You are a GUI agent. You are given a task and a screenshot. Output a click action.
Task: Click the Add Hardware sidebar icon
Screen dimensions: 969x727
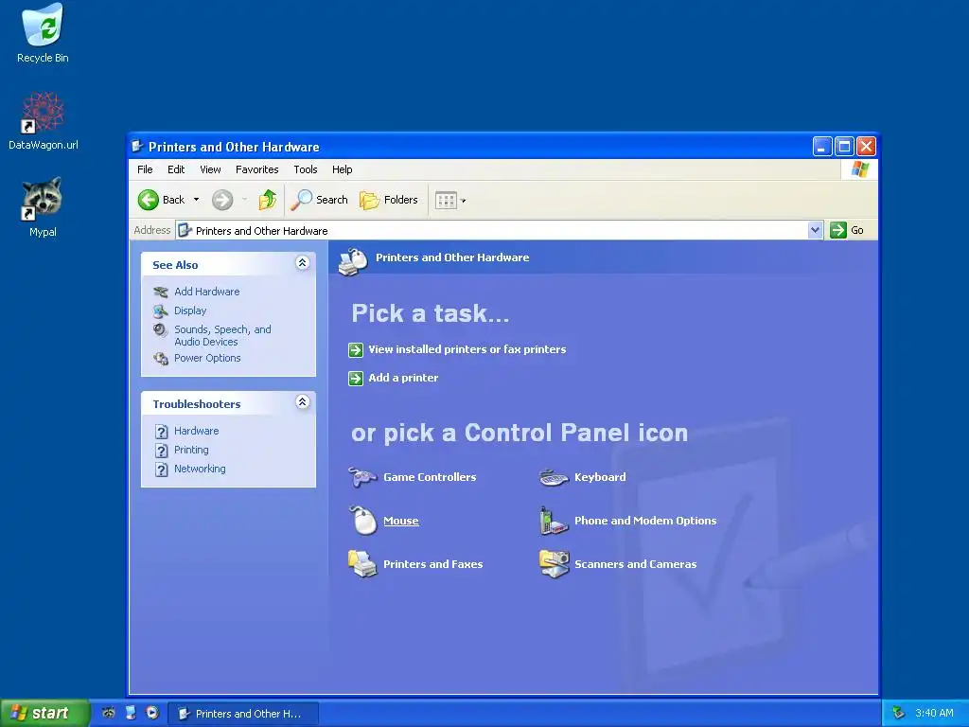161,292
